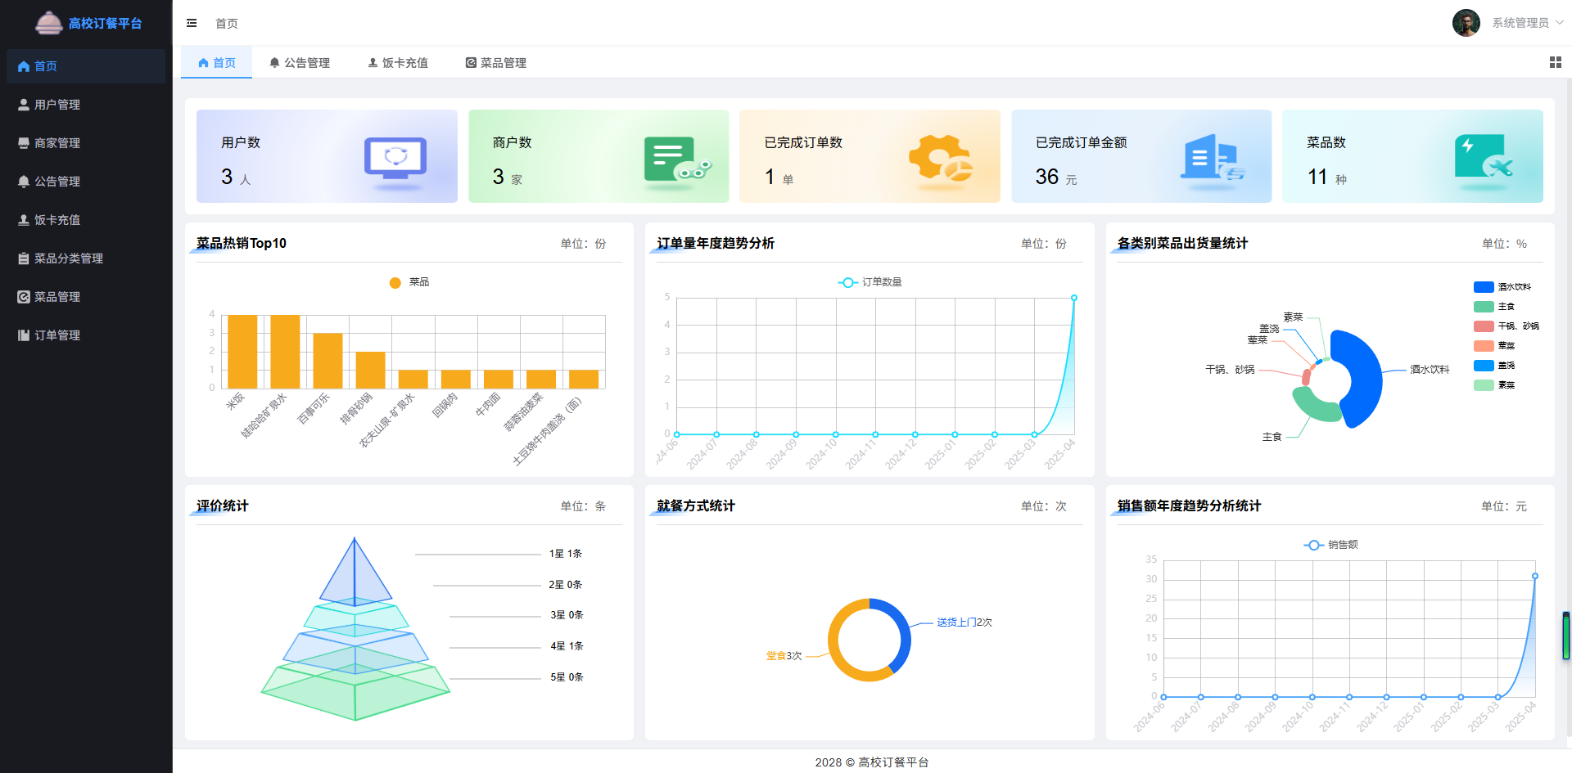Toggle the 订单数量 legend item
1572x773 pixels.
(x=870, y=281)
